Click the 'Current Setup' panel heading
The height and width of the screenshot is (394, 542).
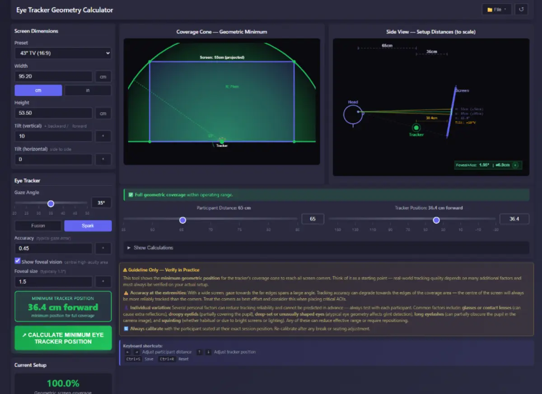pyautogui.click(x=30, y=365)
